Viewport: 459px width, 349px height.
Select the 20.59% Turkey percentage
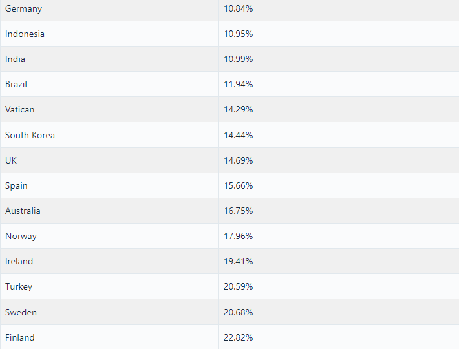[x=239, y=286]
